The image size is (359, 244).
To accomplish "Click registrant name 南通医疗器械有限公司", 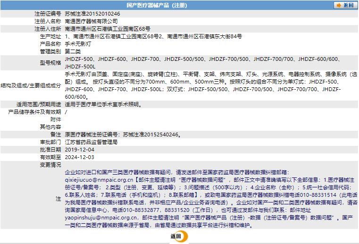I will pyautogui.click(x=91, y=21).
